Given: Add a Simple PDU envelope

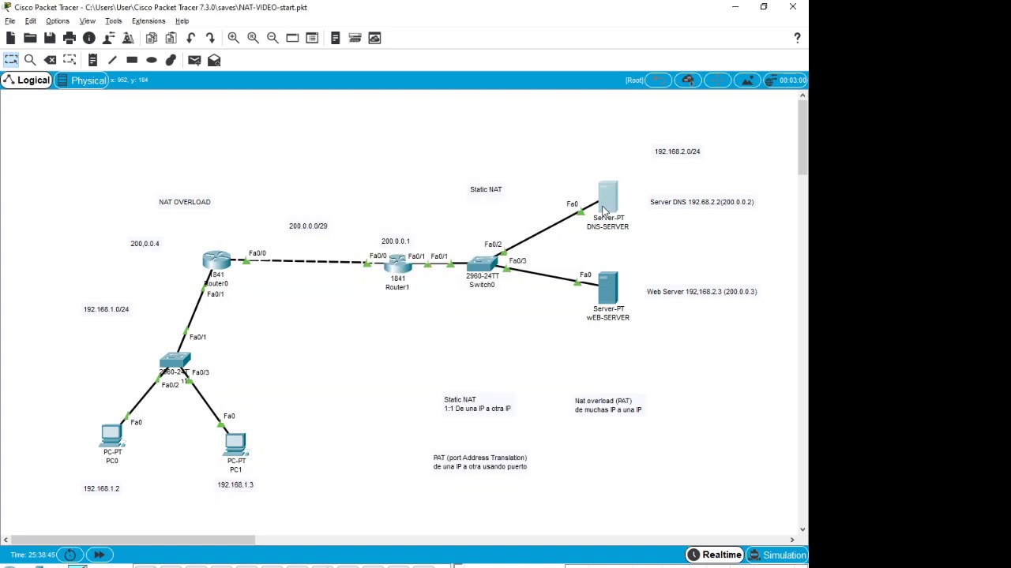Looking at the screenshot, I should (194, 60).
